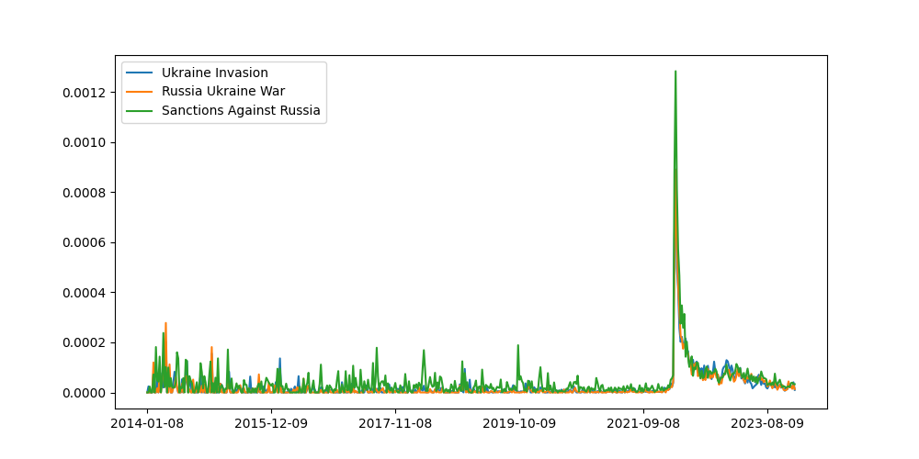919x459 pixels.
Task: Click the 2014-01-08 x-axis date label
Action: click(147, 424)
